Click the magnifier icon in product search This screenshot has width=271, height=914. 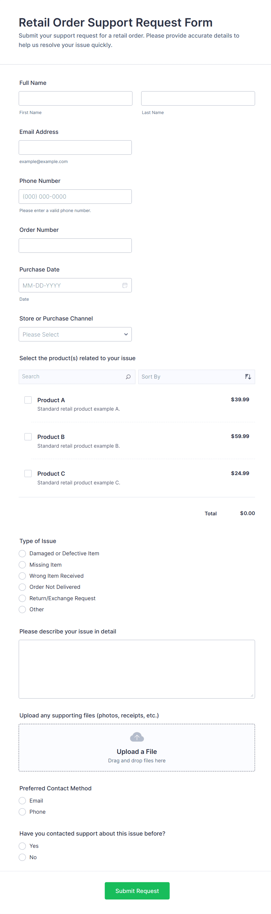[128, 377]
